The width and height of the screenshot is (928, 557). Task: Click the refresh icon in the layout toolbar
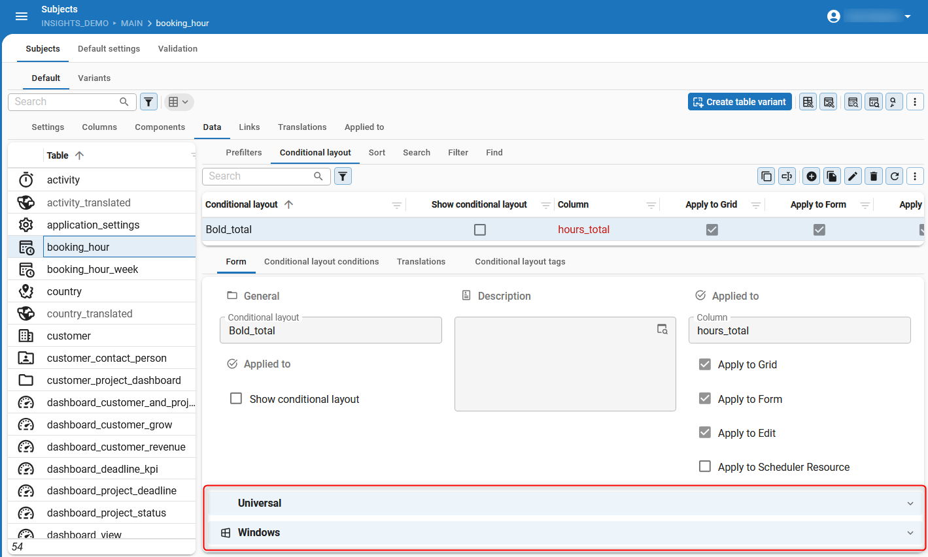tap(895, 176)
